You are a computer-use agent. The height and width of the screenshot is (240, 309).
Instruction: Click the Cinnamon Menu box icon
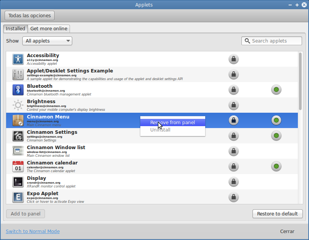[x=18, y=120]
